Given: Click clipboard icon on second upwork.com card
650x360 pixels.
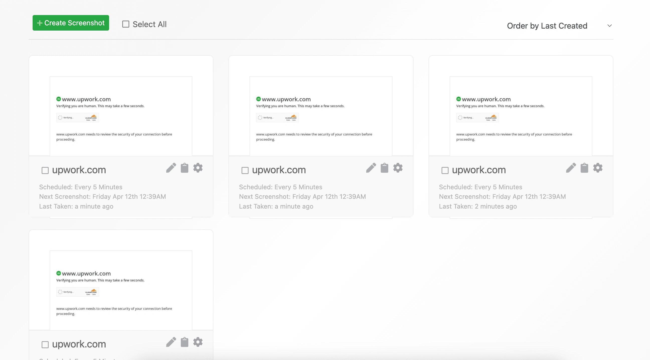Looking at the screenshot, I should pyautogui.click(x=384, y=168).
